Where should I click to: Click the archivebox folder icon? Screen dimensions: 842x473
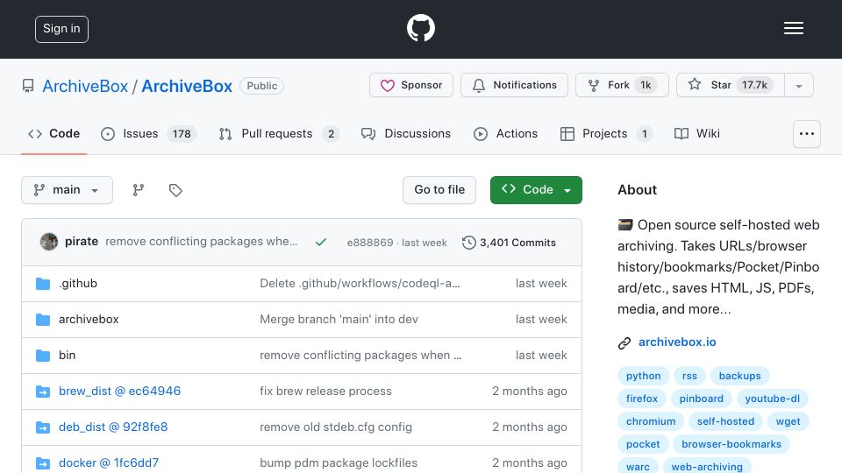click(x=43, y=320)
